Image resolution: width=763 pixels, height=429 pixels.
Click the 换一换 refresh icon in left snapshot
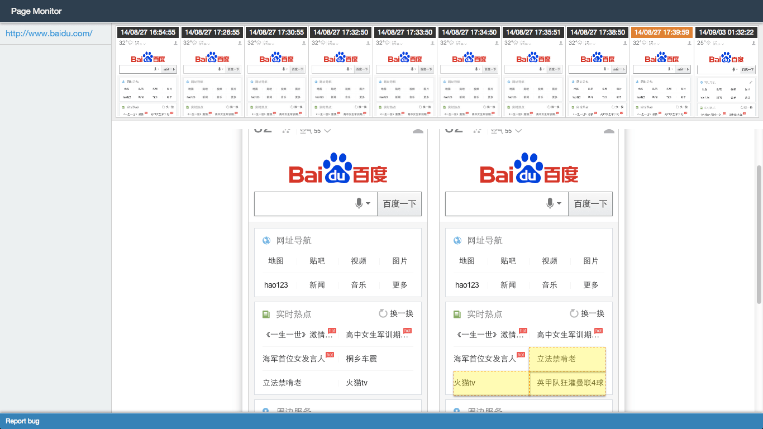[x=383, y=313]
